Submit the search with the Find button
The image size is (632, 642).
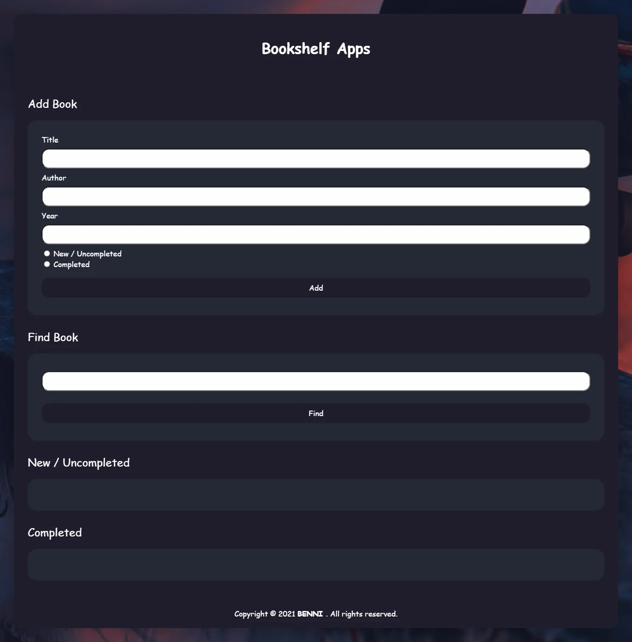[316, 413]
